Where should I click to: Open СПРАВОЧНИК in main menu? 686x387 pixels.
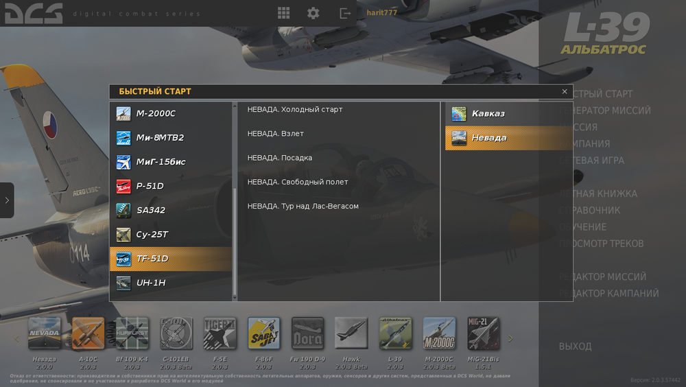(x=590, y=211)
